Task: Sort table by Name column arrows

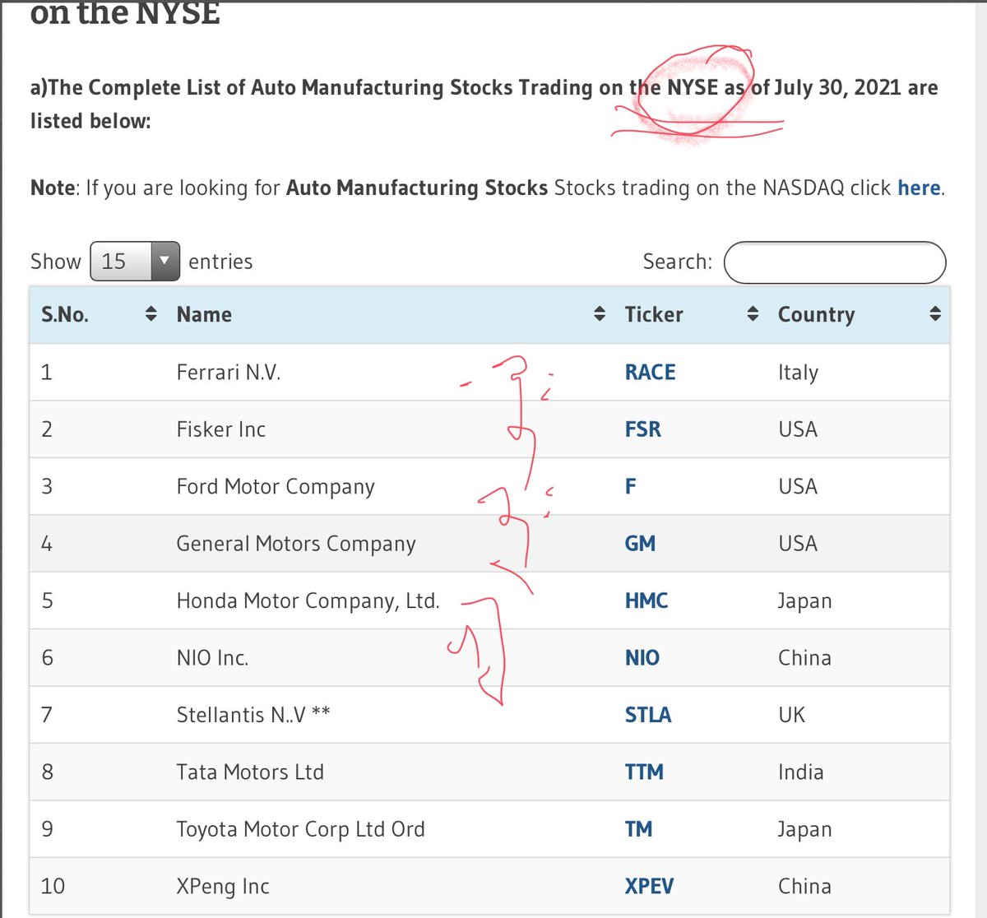Action: tap(600, 313)
